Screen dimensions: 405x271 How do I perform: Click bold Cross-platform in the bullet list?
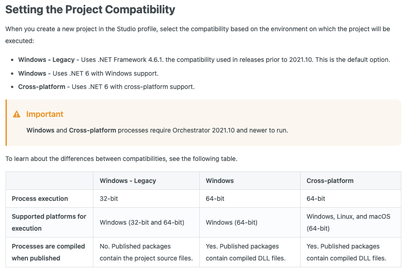click(x=42, y=87)
